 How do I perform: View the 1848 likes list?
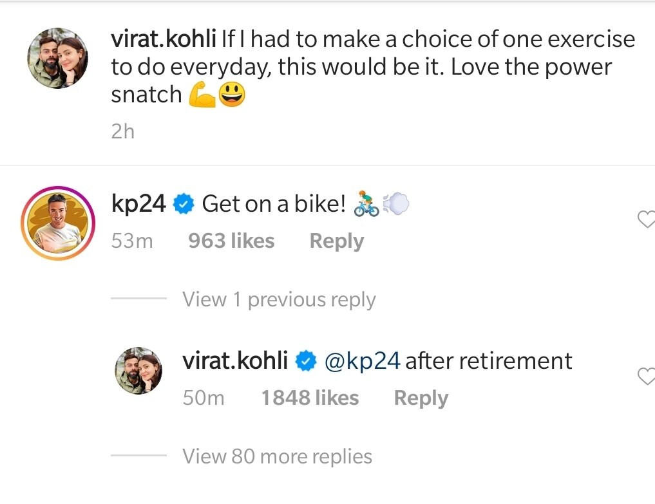pyautogui.click(x=310, y=398)
